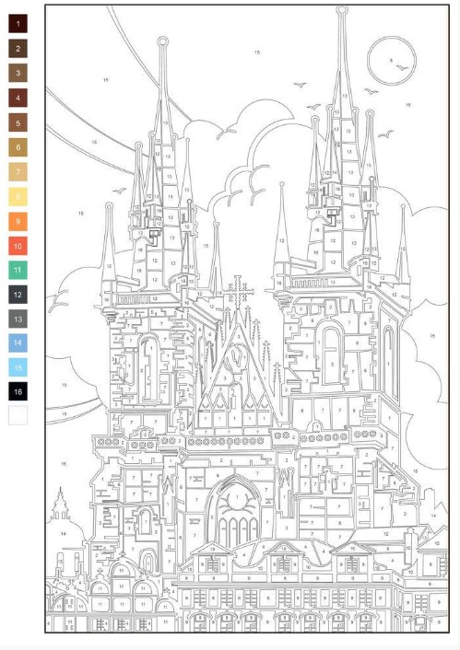Select dark slate swatch number 12

(18, 295)
